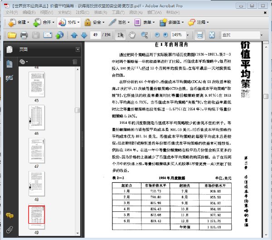This screenshot has height=240, width=272.
Task: Open the Collaborate (协作) toolbar button
Action: tap(69, 22)
